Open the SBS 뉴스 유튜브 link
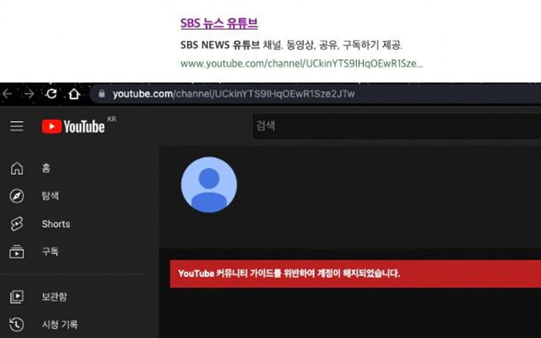 tap(219, 23)
